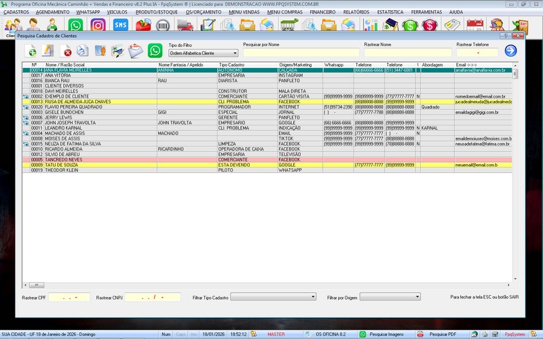Viewport: 543px width, 339px height.
Task: Click the people icon beside print icon
Action: click(x=100, y=51)
